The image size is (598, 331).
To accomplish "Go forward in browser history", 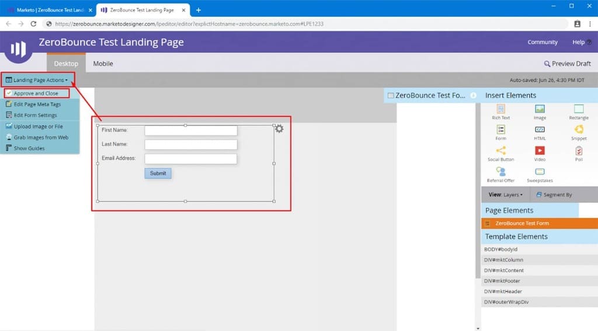I will click(x=21, y=23).
